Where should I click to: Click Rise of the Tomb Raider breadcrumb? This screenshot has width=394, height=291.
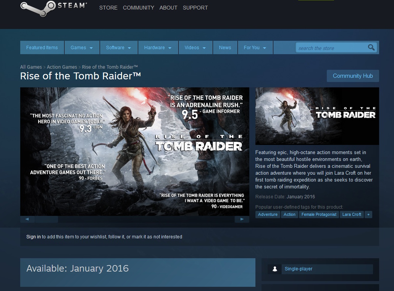(110, 67)
